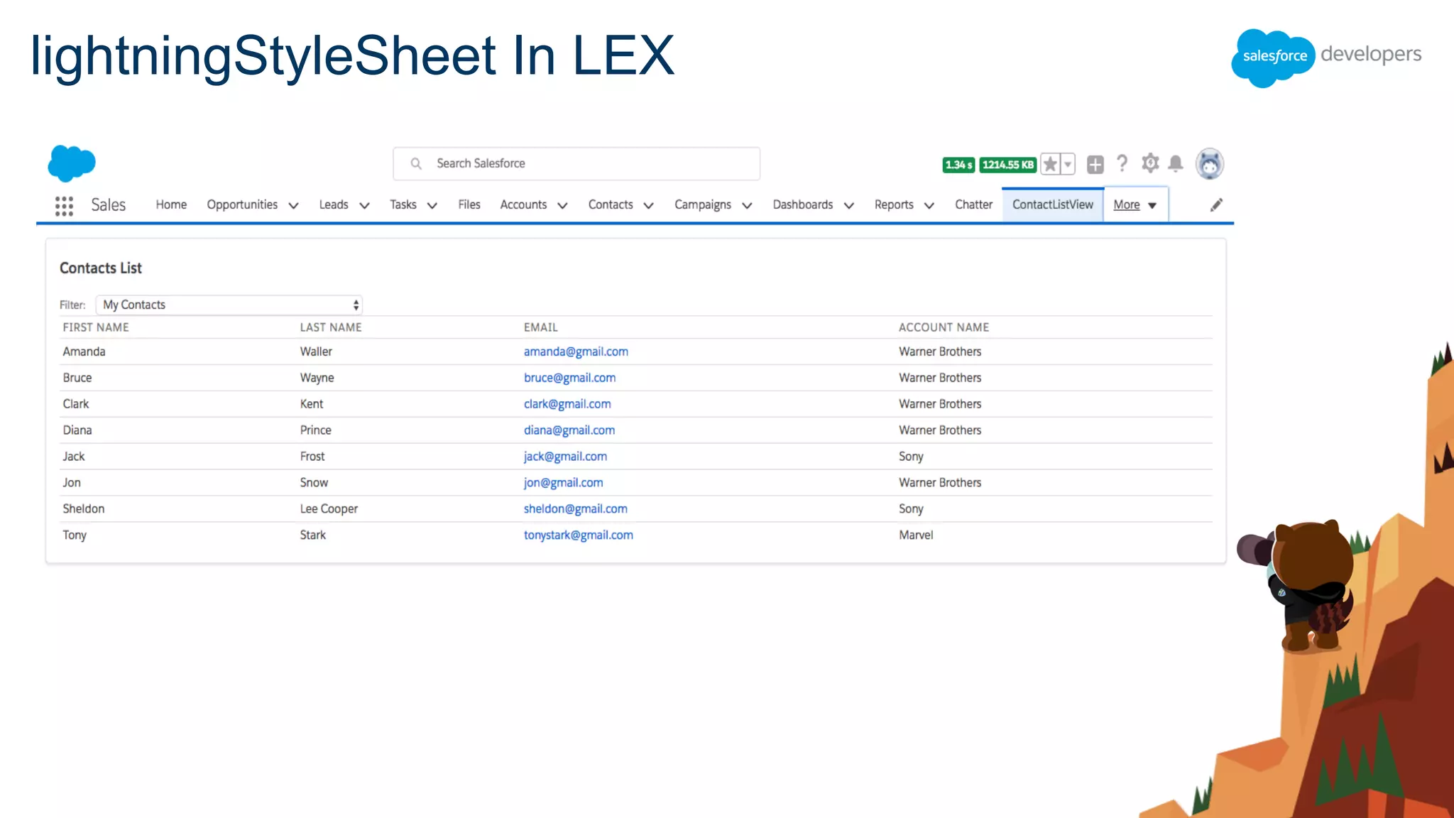Open the Chatter tab
This screenshot has width=1454, height=818.
point(973,204)
